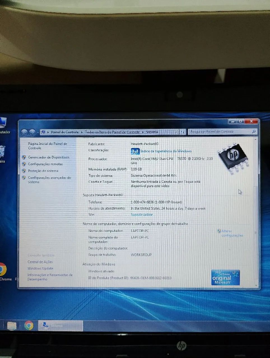The width and height of the screenshot is (270, 358).
Task: Open Configurações avançadas do sistema link
Action: [x=49, y=180]
